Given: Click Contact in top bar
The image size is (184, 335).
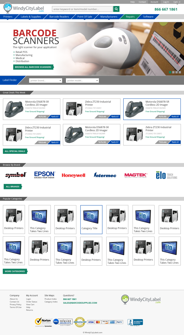Looking at the screenshot, I should click(x=142, y=2).
